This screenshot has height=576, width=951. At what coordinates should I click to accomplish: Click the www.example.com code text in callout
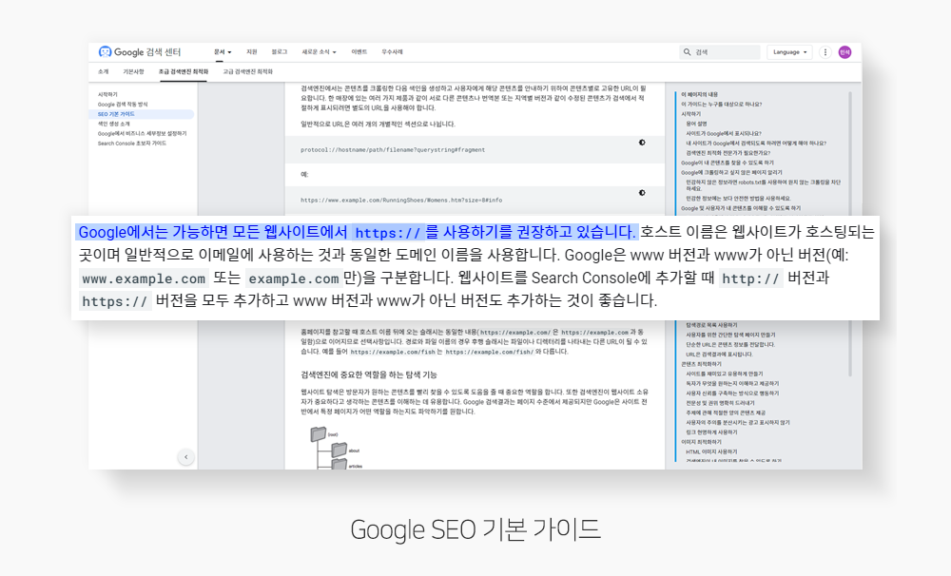[x=144, y=278]
